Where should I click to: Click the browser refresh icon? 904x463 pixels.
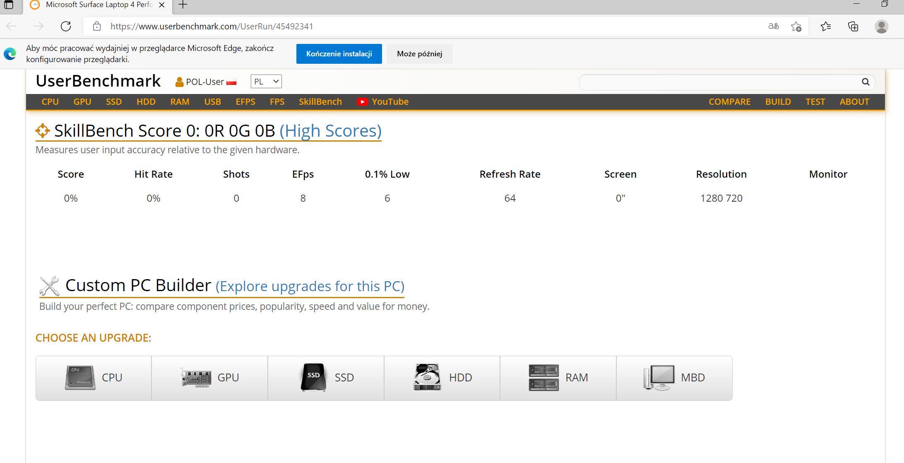click(66, 27)
